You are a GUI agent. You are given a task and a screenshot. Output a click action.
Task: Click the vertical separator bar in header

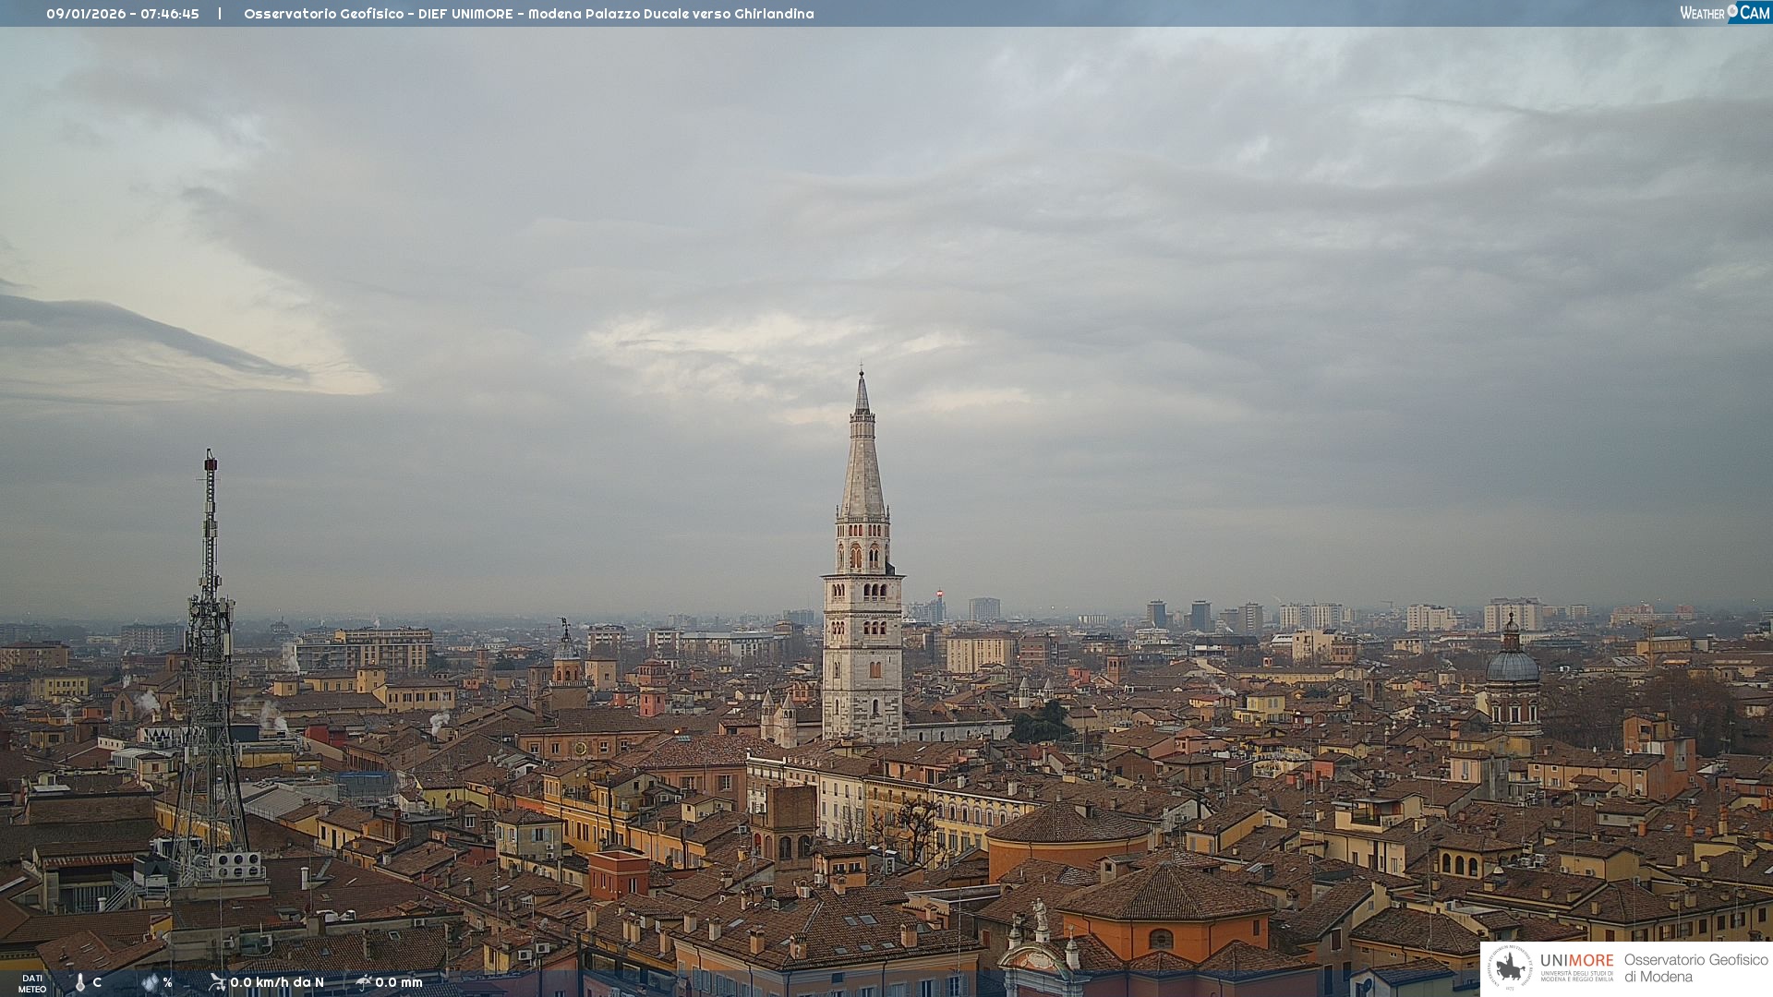coord(220,14)
